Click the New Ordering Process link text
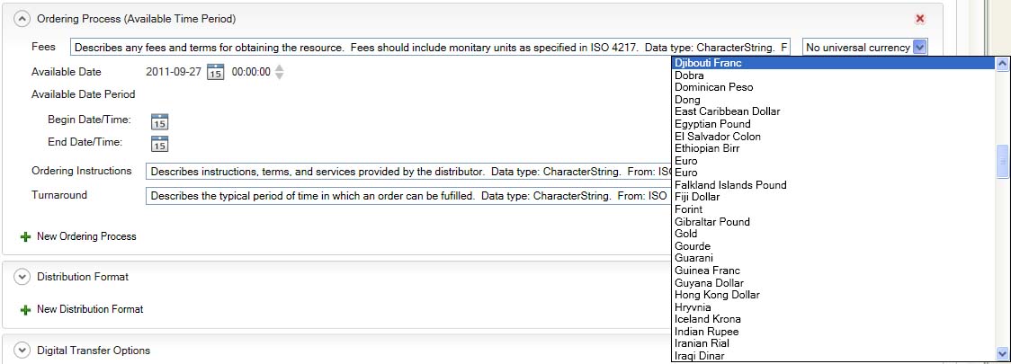The height and width of the screenshot is (364, 1011). point(86,236)
